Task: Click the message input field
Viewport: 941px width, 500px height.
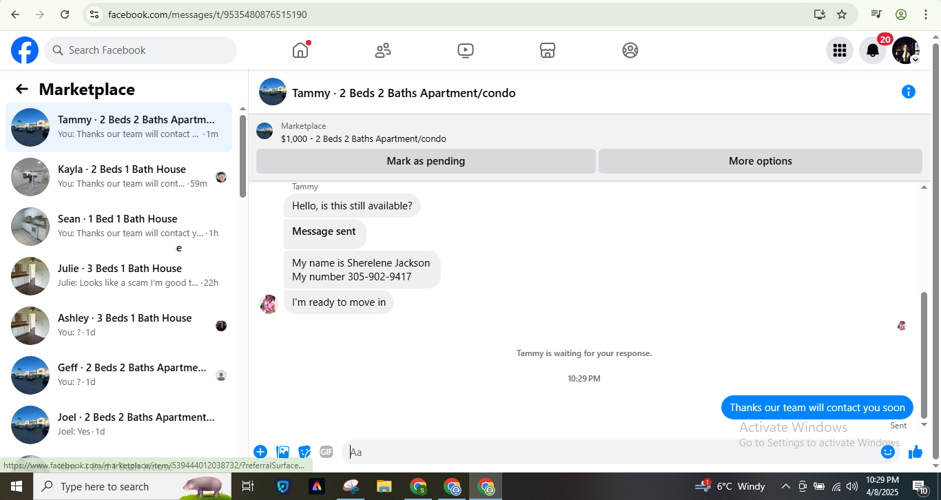Action: coord(612,452)
